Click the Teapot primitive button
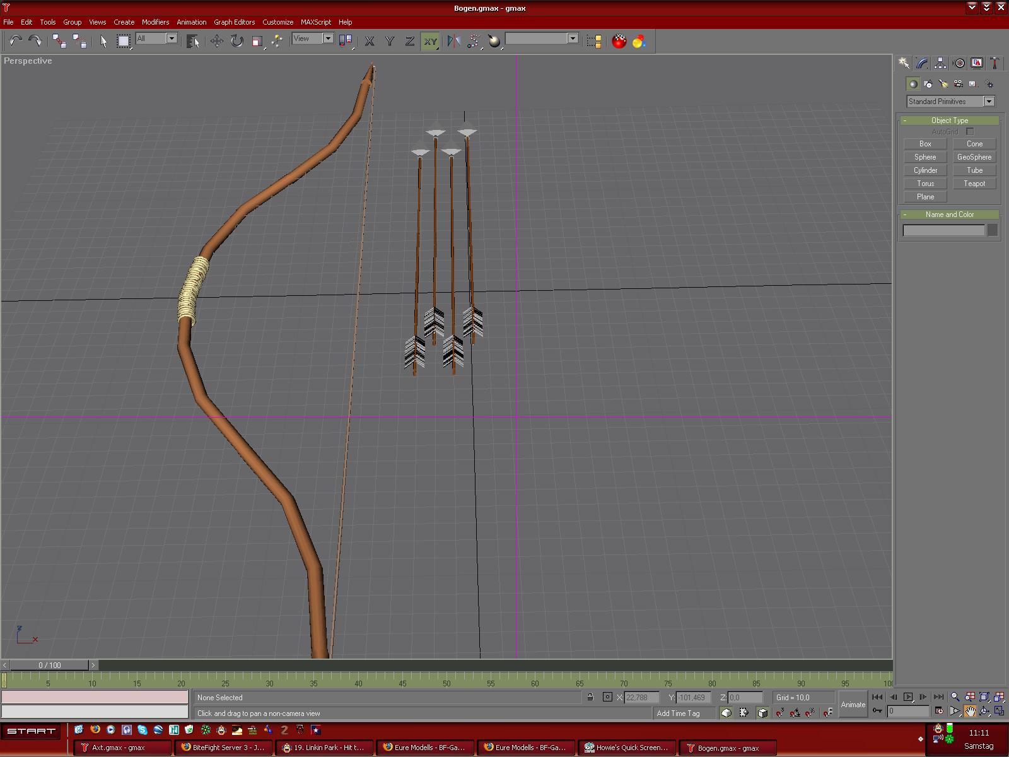Viewport: 1009px width, 757px height. coord(974,184)
